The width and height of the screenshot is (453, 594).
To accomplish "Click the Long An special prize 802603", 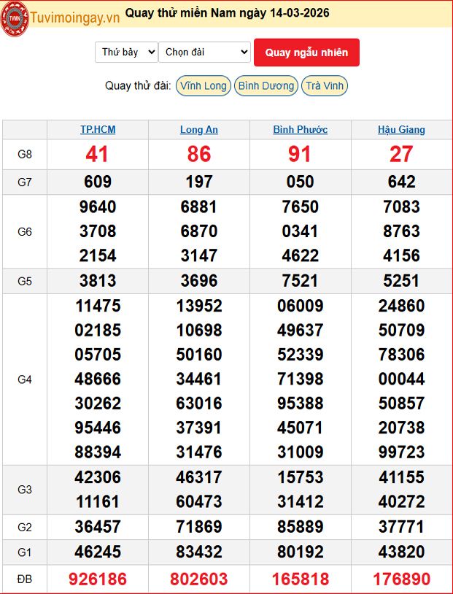I will click(x=199, y=579).
